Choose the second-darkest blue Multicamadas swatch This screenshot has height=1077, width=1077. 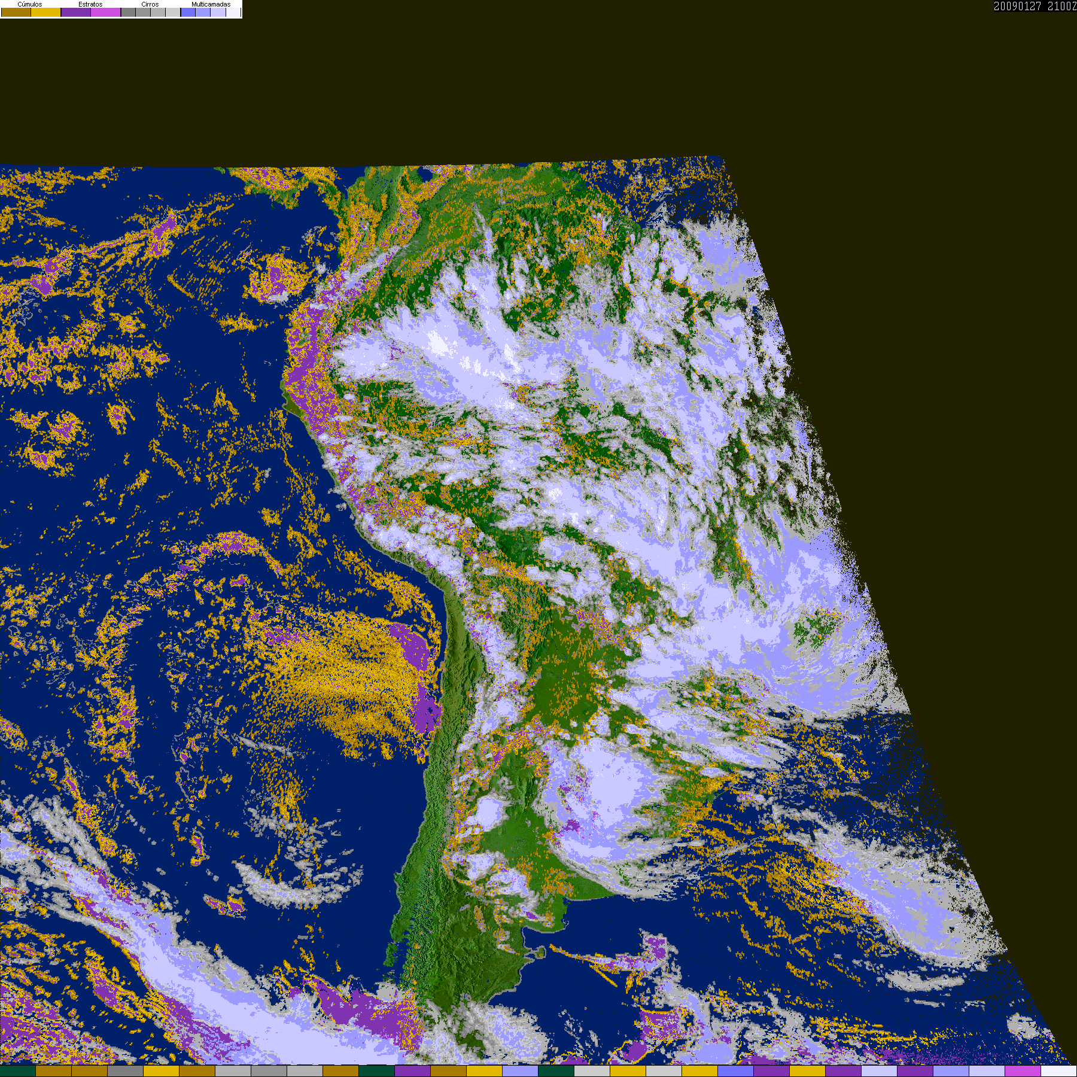click(203, 12)
